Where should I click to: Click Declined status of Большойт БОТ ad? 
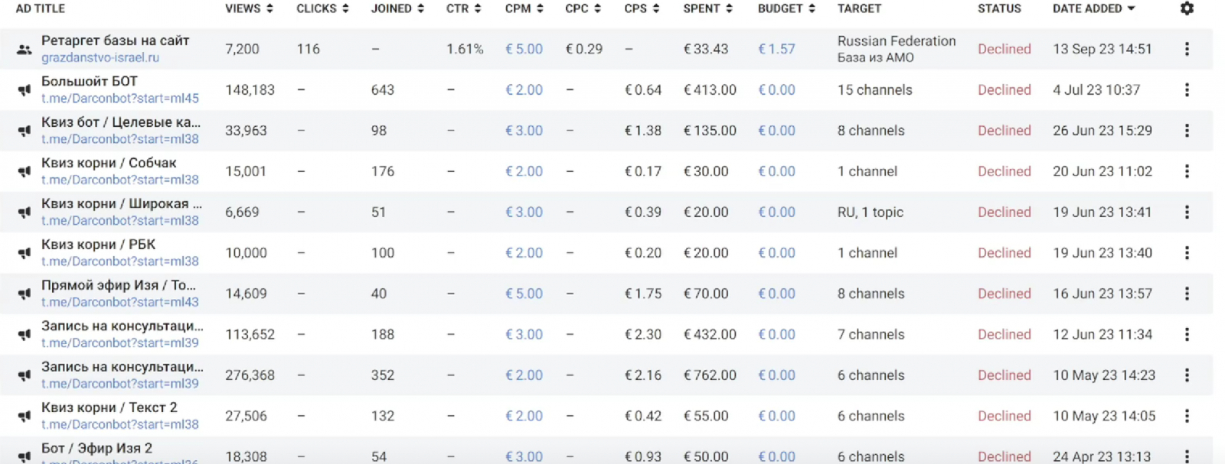click(x=1004, y=90)
